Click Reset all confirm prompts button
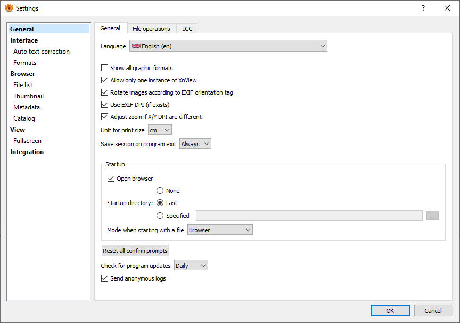 (x=135, y=251)
